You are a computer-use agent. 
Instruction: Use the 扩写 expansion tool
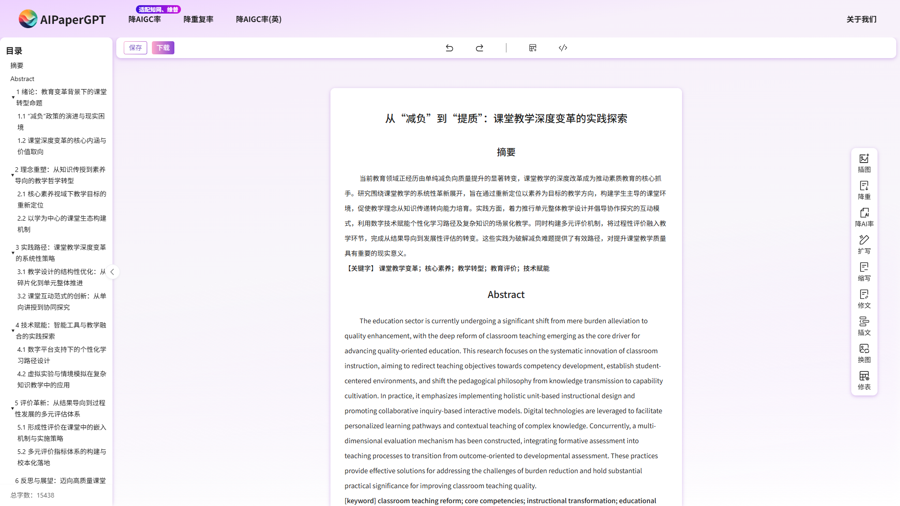[864, 244]
